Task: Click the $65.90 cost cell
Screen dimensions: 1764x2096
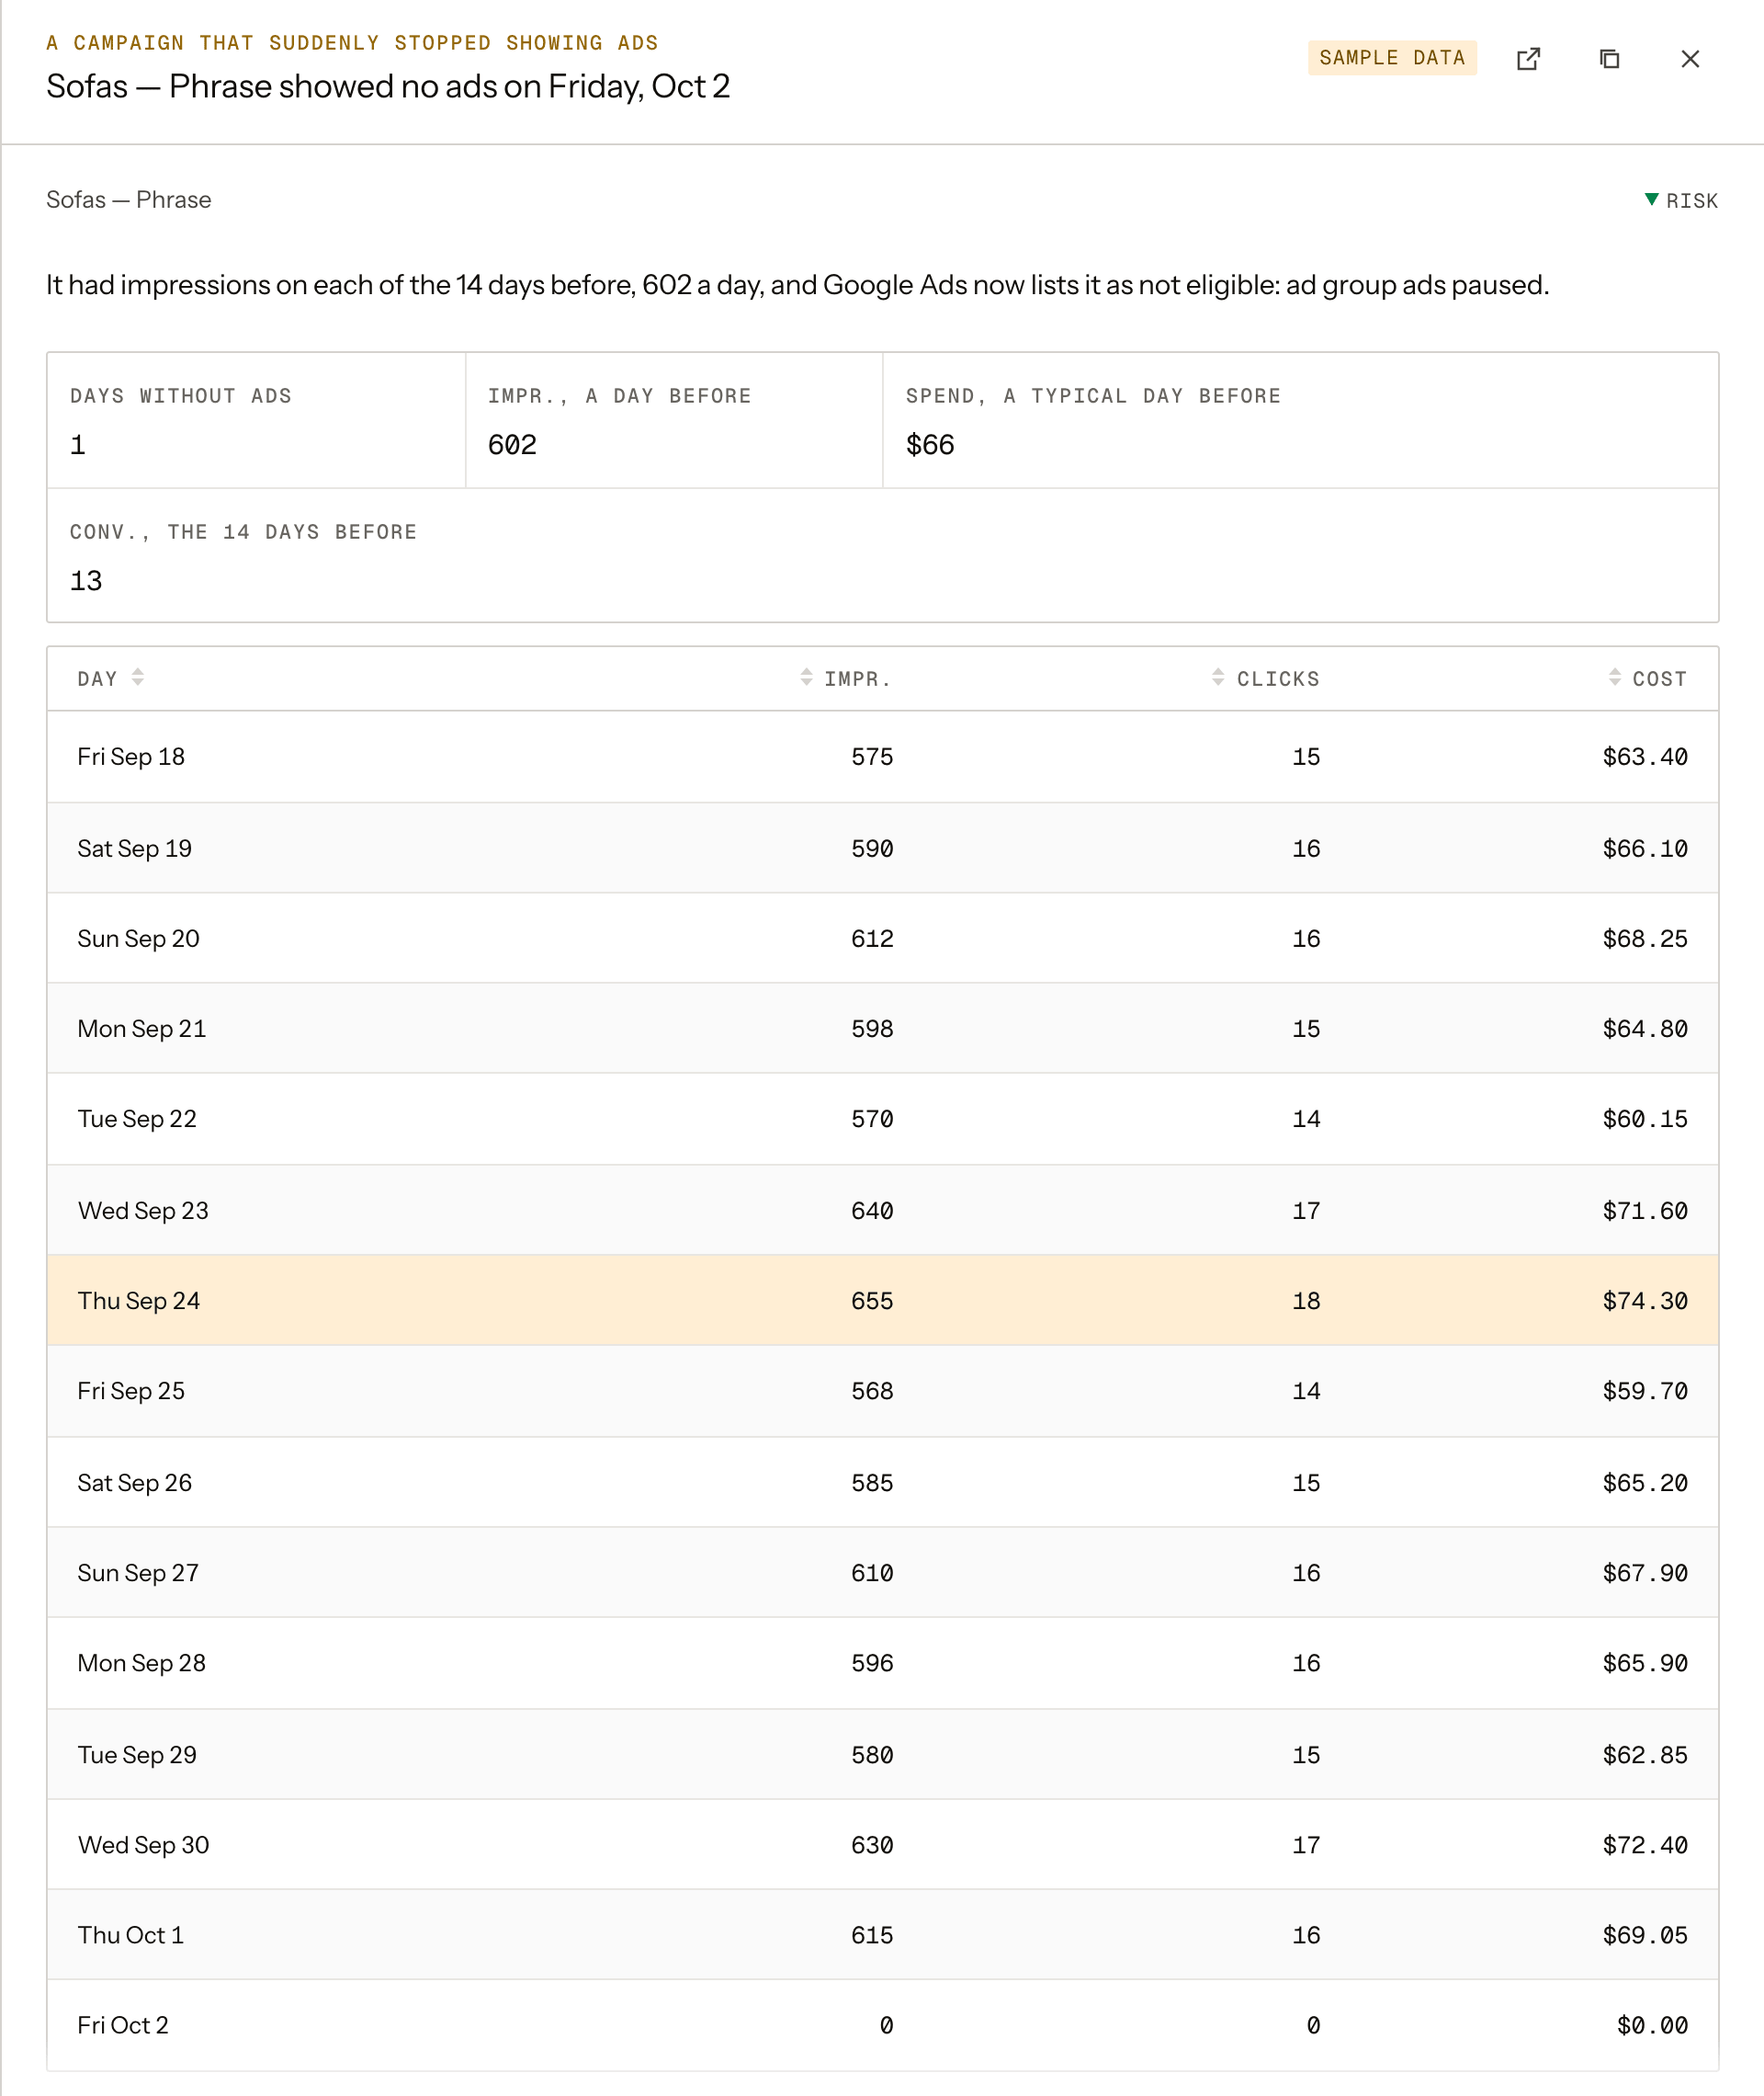Action: [1645, 1663]
